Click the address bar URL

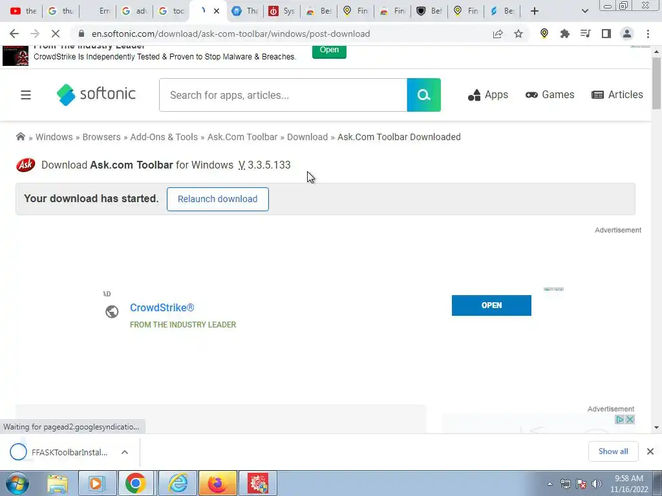tap(231, 34)
